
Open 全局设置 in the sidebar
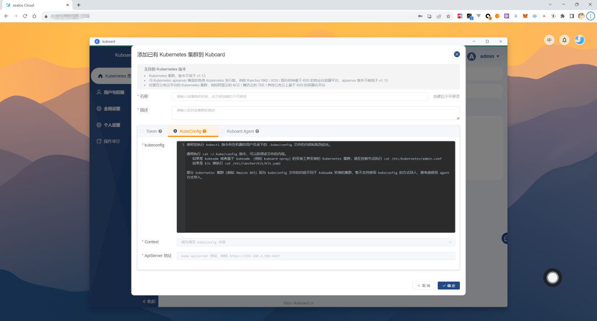tap(108, 109)
